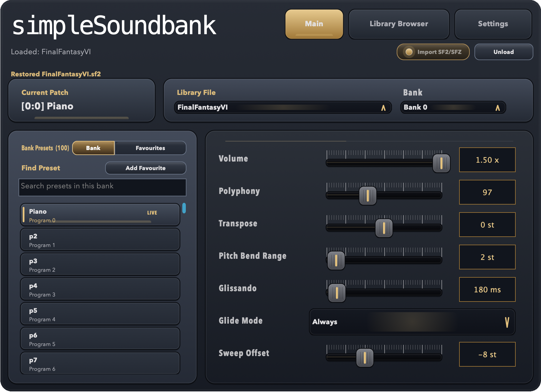
Task: Click Unload to remove the soundbank
Action: (504, 52)
